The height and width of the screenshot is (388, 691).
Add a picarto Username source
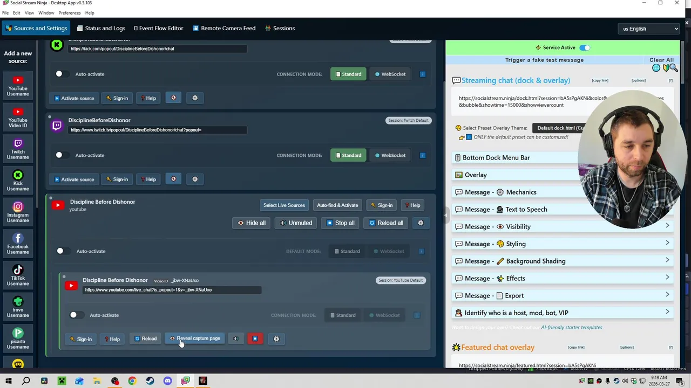[x=18, y=339]
